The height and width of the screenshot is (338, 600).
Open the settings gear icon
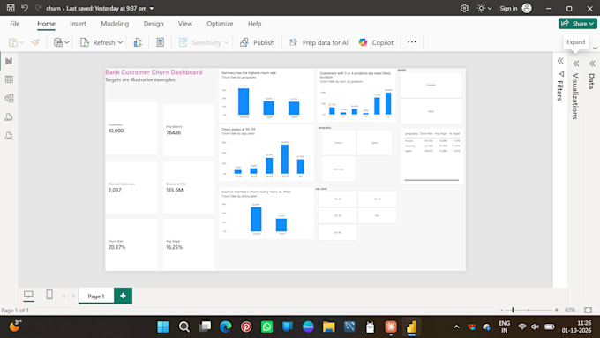(x=464, y=8)
